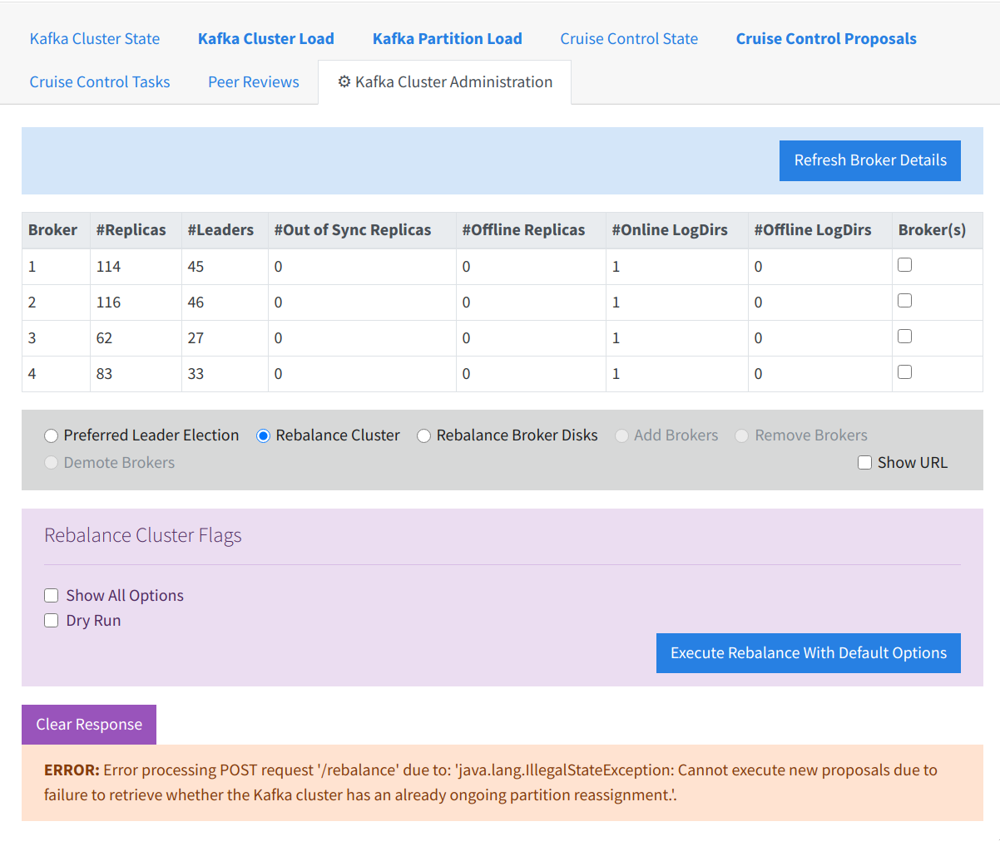Image resolution: width=1000 pixels, height=841 pixels.
Task: Switch to the Peer Reviews tab
Action: [x=253, y=81]
